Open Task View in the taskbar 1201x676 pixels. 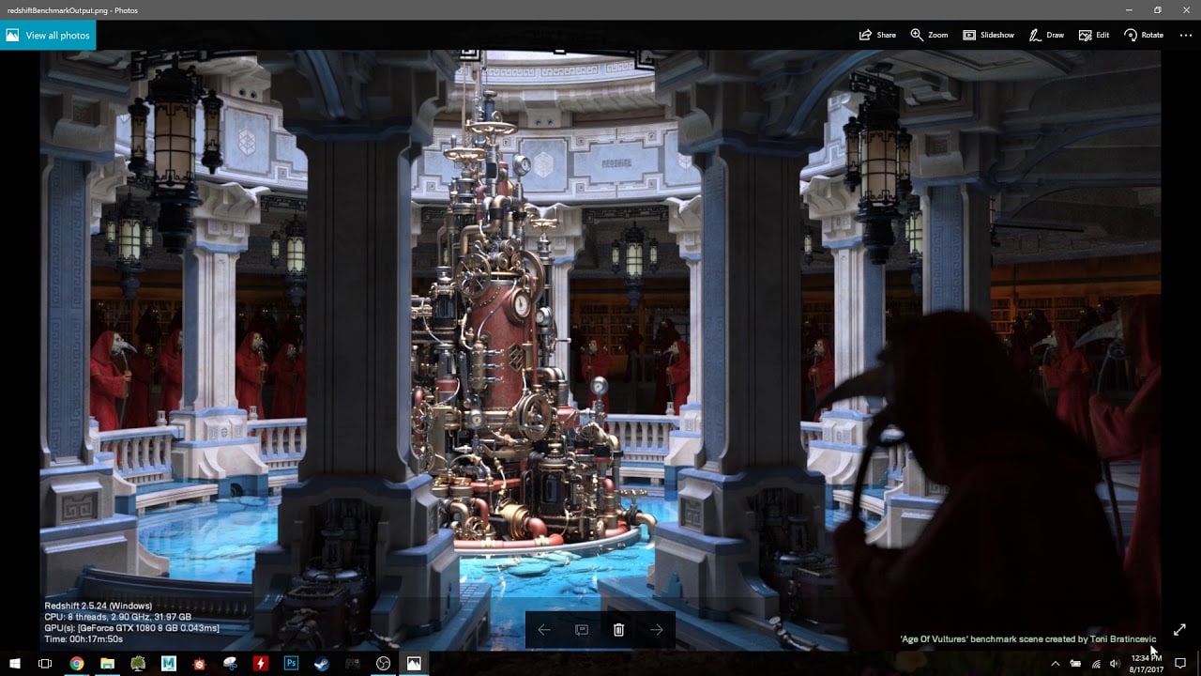tap(44, 663)
